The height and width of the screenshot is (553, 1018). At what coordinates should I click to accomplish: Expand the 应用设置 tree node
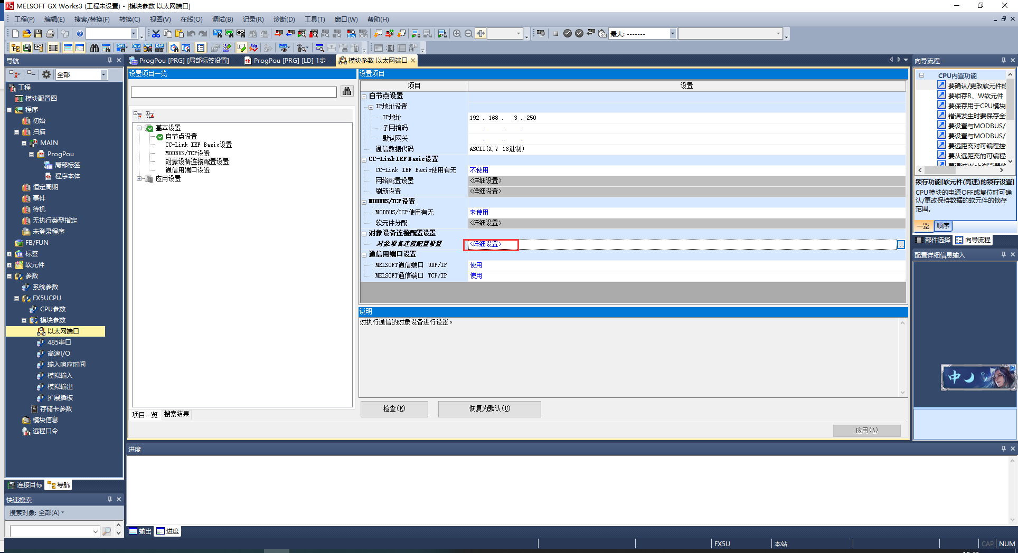(x=139, y=179)
